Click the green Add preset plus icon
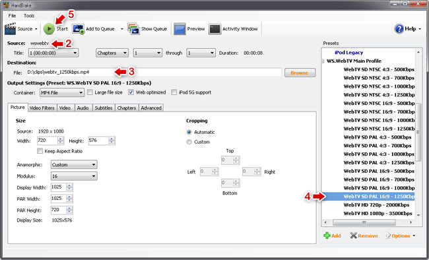The width and height of the screenshot is (429, 260). 327,236
